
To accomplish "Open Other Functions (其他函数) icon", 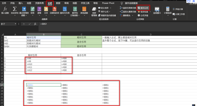I will 84,9.
